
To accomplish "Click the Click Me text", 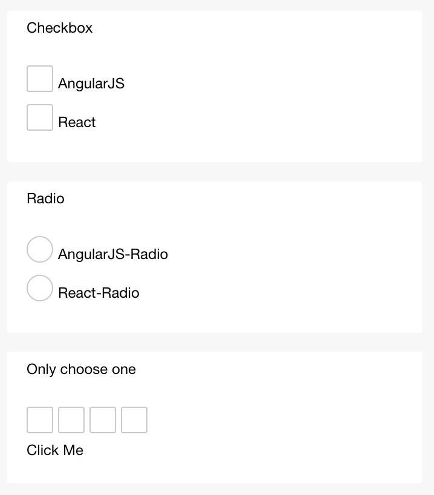I will click(55, 450).
